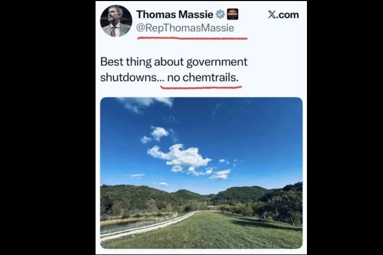Click the red underline beneath the handle
Screen dimensions: 383x255
[192, 38]
